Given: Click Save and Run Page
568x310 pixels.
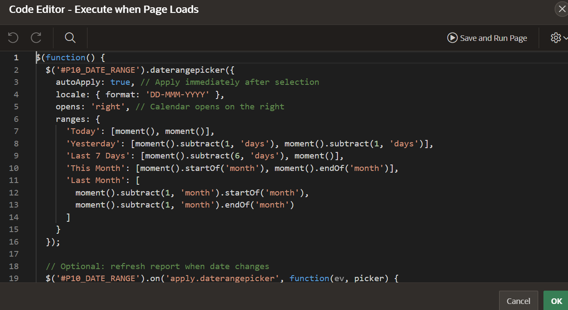Looking at the screenshot, I should click(x=487, y=38).
